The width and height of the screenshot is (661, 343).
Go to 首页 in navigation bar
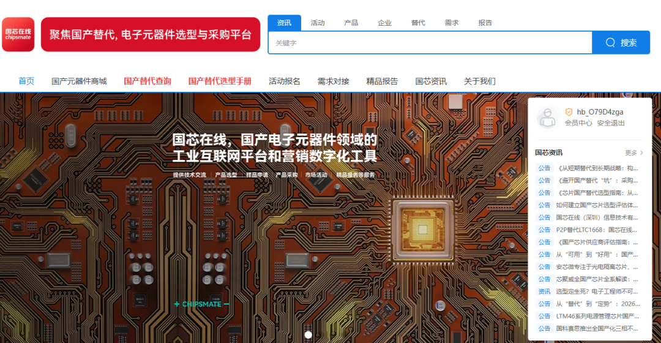[x=26, y=81]
